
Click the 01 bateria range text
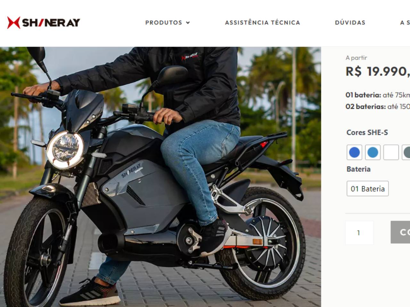click(378, 95)
